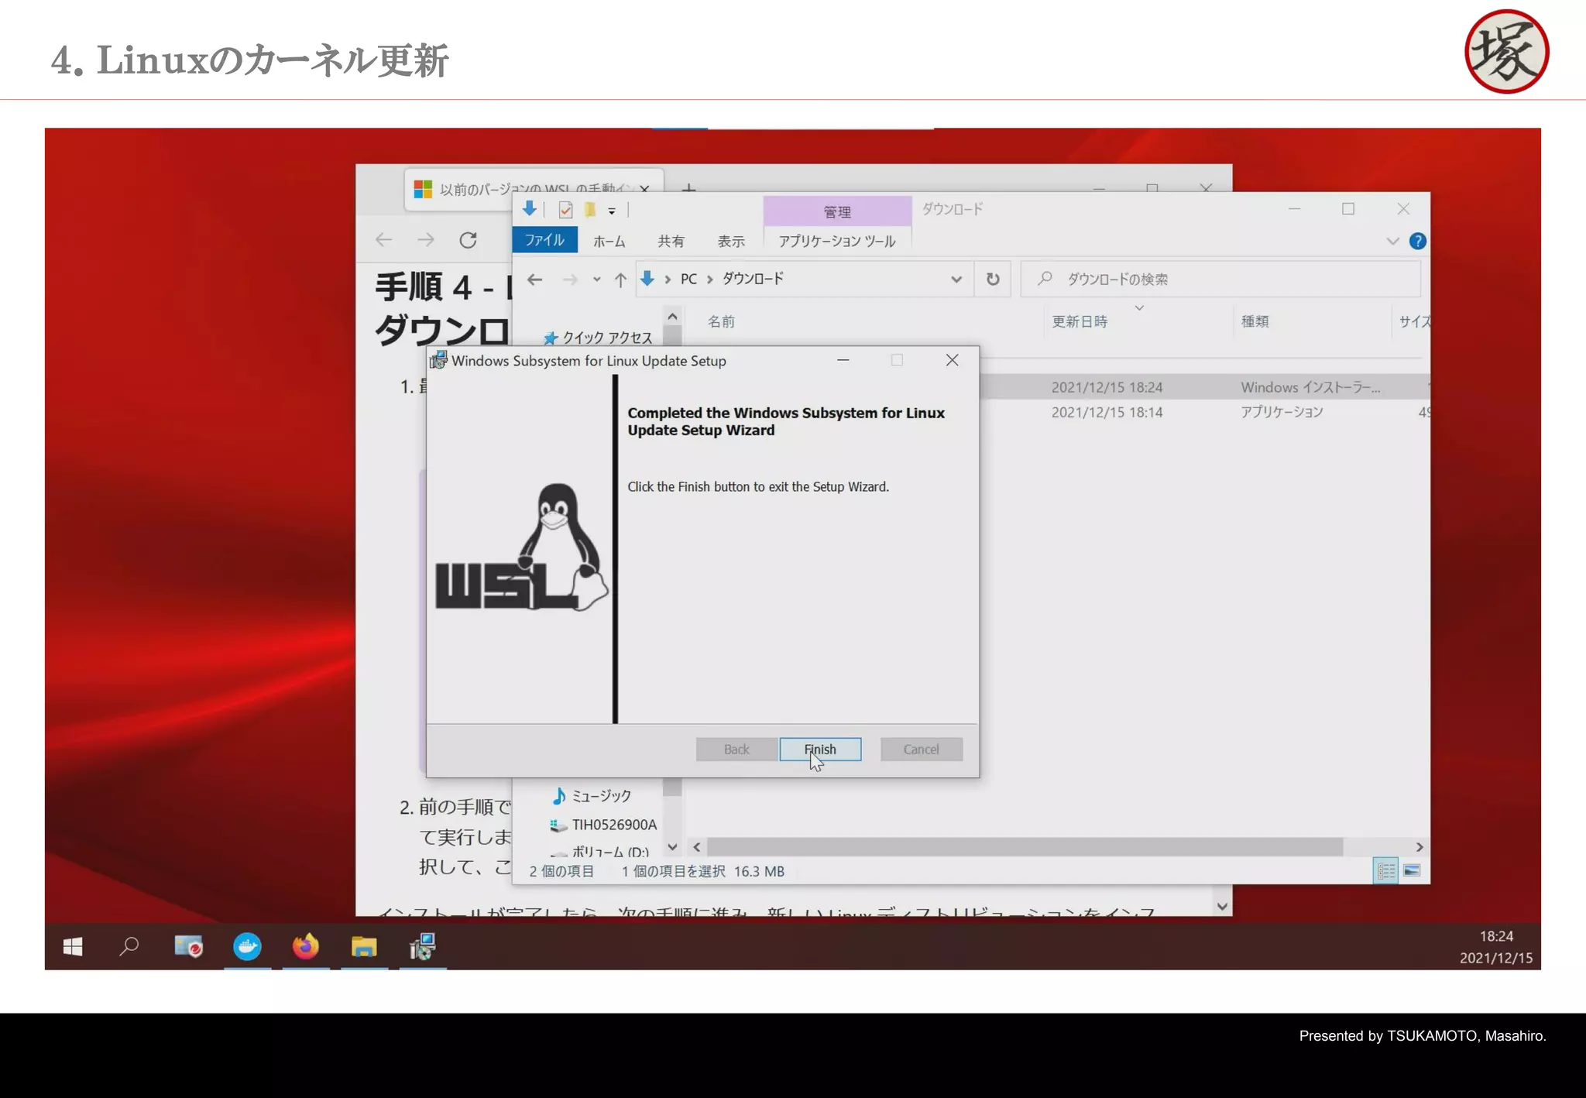Image resolution: width=1586 pixels, height=1098 pixels.
Task: Click the new folder quick access icon
Action: 590,209
